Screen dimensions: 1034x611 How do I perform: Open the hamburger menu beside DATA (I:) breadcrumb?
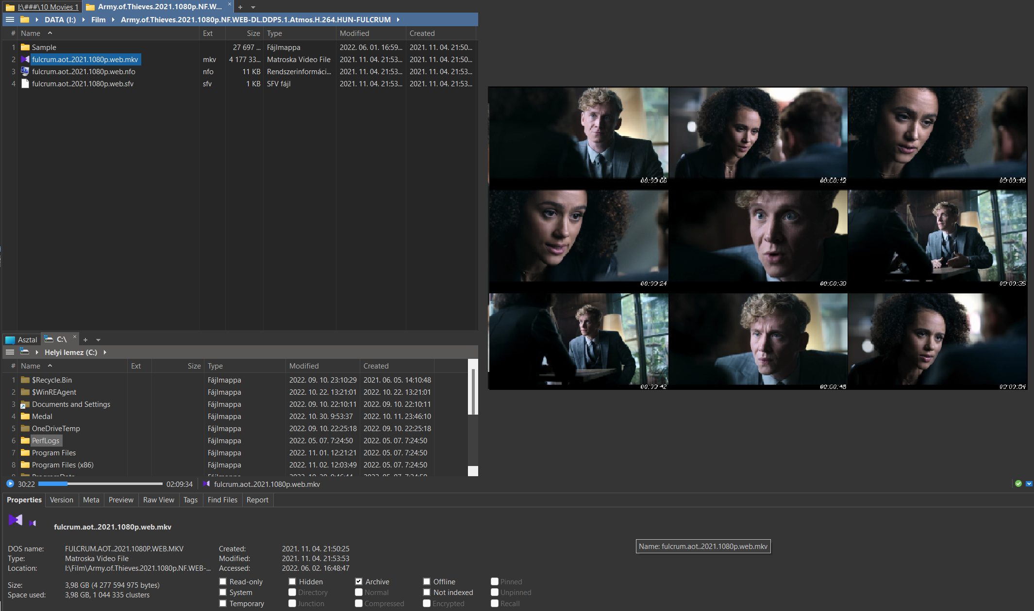tap(10, 20)
